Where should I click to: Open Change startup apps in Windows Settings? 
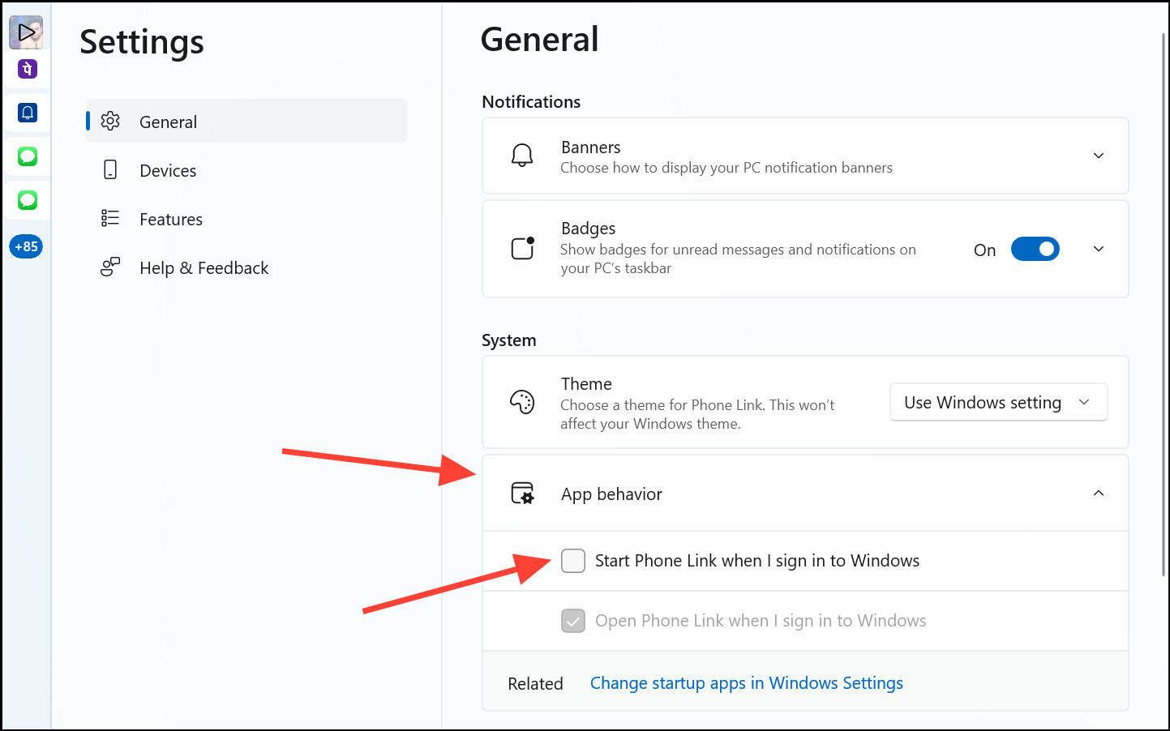[746, 683]
